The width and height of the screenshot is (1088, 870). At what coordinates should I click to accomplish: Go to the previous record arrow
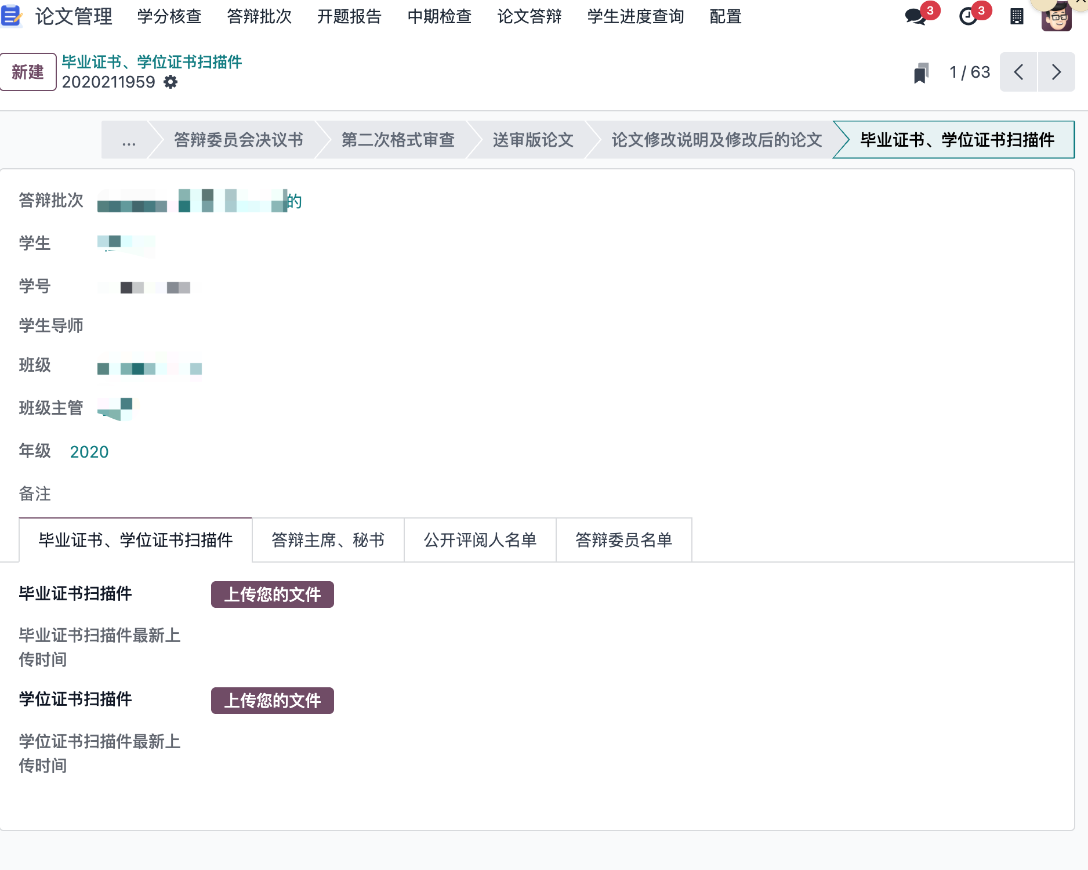(x=1018, y=72)
